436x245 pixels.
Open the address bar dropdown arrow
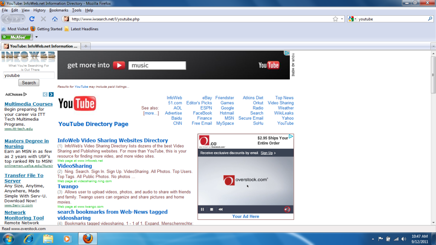point(342,19)
